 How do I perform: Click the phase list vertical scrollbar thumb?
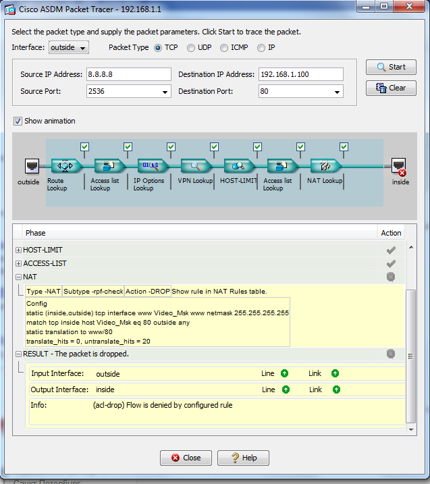pos(411,356)
